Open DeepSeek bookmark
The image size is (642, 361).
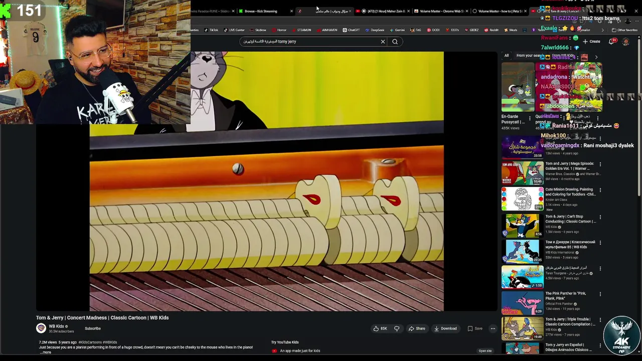click(374, 30)
